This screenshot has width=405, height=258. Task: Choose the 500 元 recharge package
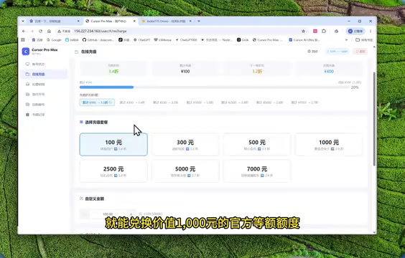click(x=257, y=144)
